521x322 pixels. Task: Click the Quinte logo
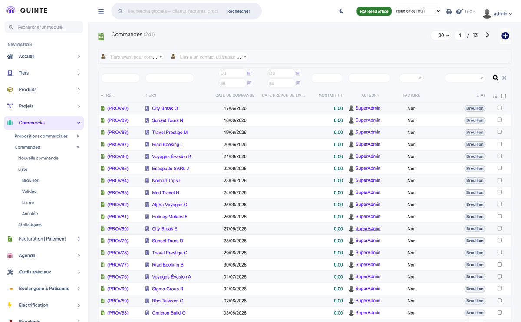(27, 10)
